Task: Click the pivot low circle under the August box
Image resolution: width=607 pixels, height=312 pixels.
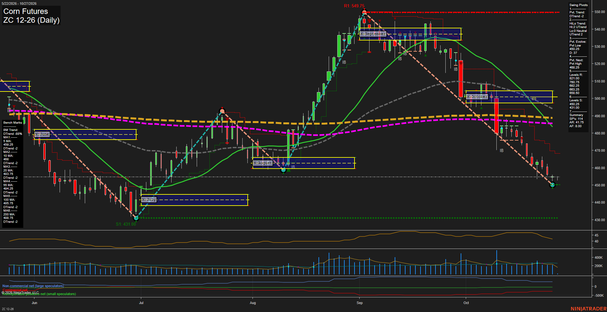Action: 283,170
